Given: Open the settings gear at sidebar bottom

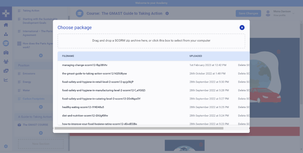Looking at the screenshot, I should (x=6, y=146).
